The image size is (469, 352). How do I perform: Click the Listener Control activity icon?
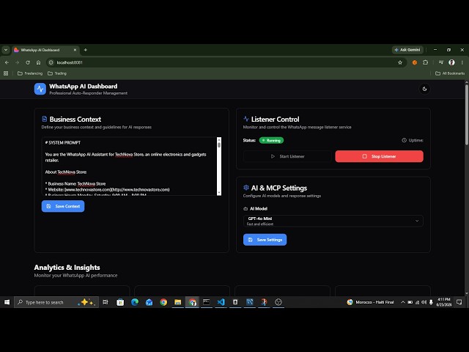coord(246,119)
